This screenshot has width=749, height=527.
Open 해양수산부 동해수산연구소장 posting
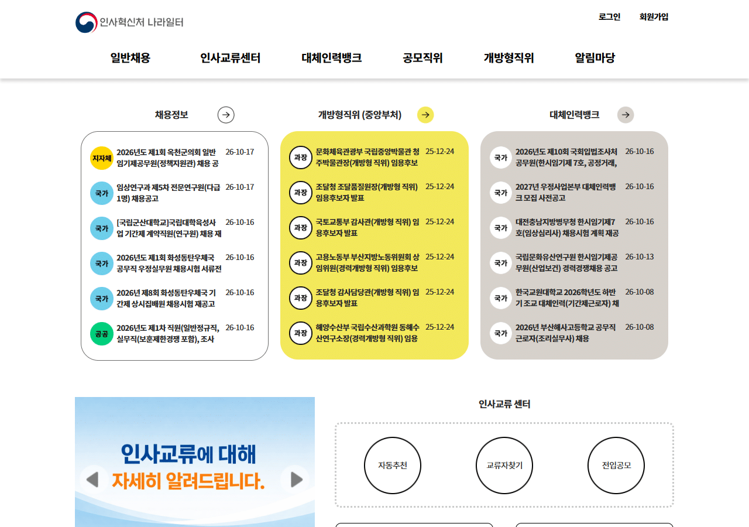367,333
